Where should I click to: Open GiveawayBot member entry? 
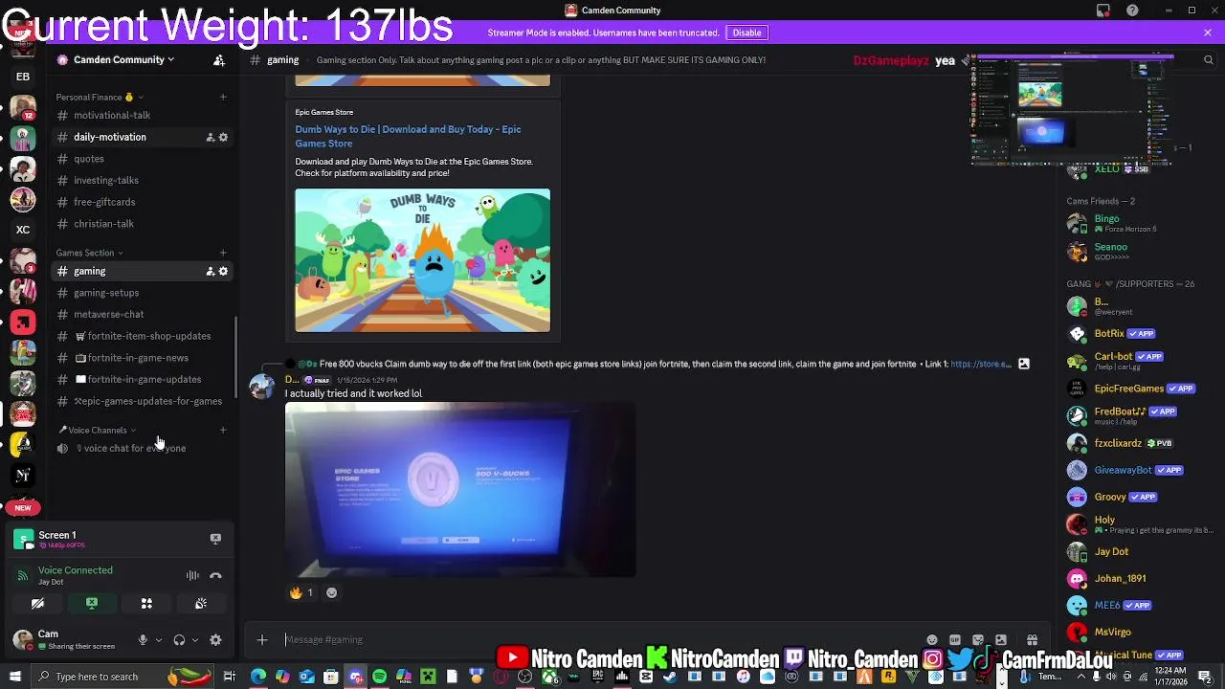[x=1139, y=470]
